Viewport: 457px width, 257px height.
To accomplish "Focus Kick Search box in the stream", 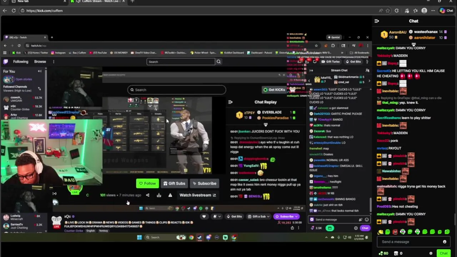I will point(177,90).
